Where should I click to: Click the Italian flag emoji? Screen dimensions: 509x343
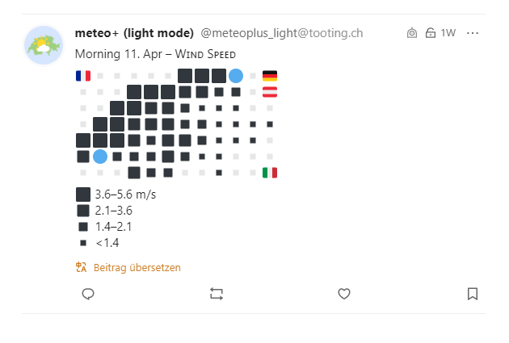tap(270, 172)
